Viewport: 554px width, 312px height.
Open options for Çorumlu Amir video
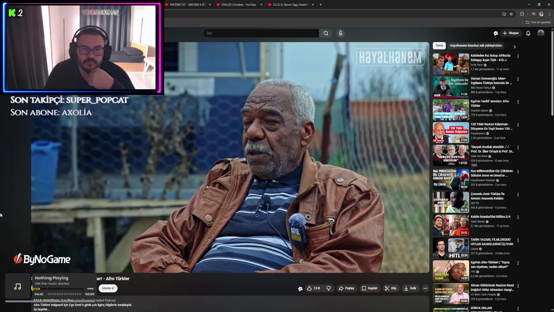coord(518,194)
